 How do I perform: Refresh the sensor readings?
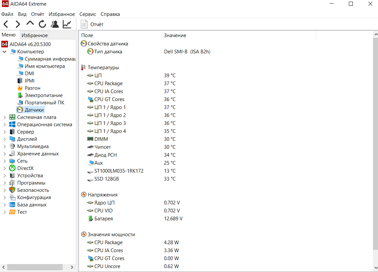[42, 24]
